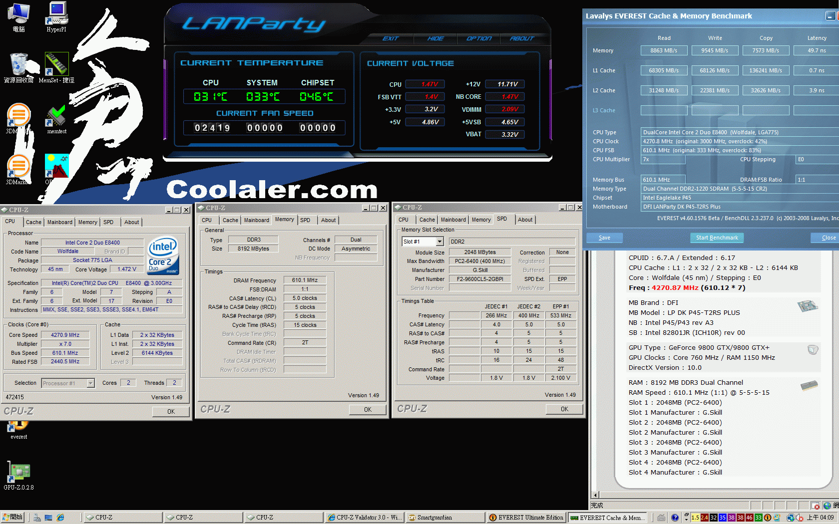The height and width of the screenshot is (524, 839).
Task: Click the network computers tray icon
Action: (x=790, y=518)
